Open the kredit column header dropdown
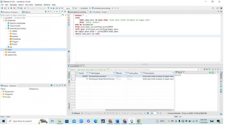Image resolution: width=229 pixels, height=129 pixels. pos(87,73)
